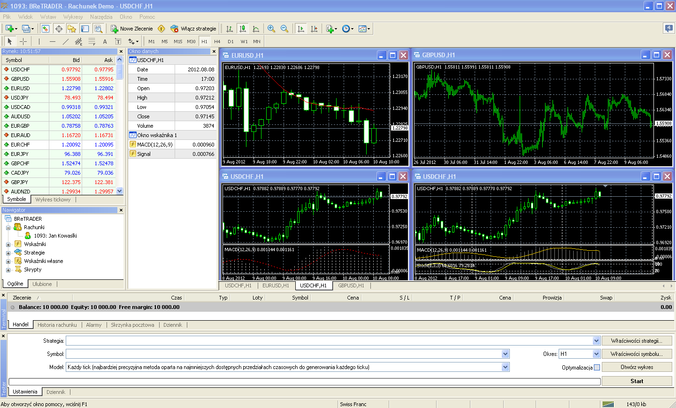
Task: Select the horizontal line drawing tool
Action: pyautogui.click(x=53, y=41)
